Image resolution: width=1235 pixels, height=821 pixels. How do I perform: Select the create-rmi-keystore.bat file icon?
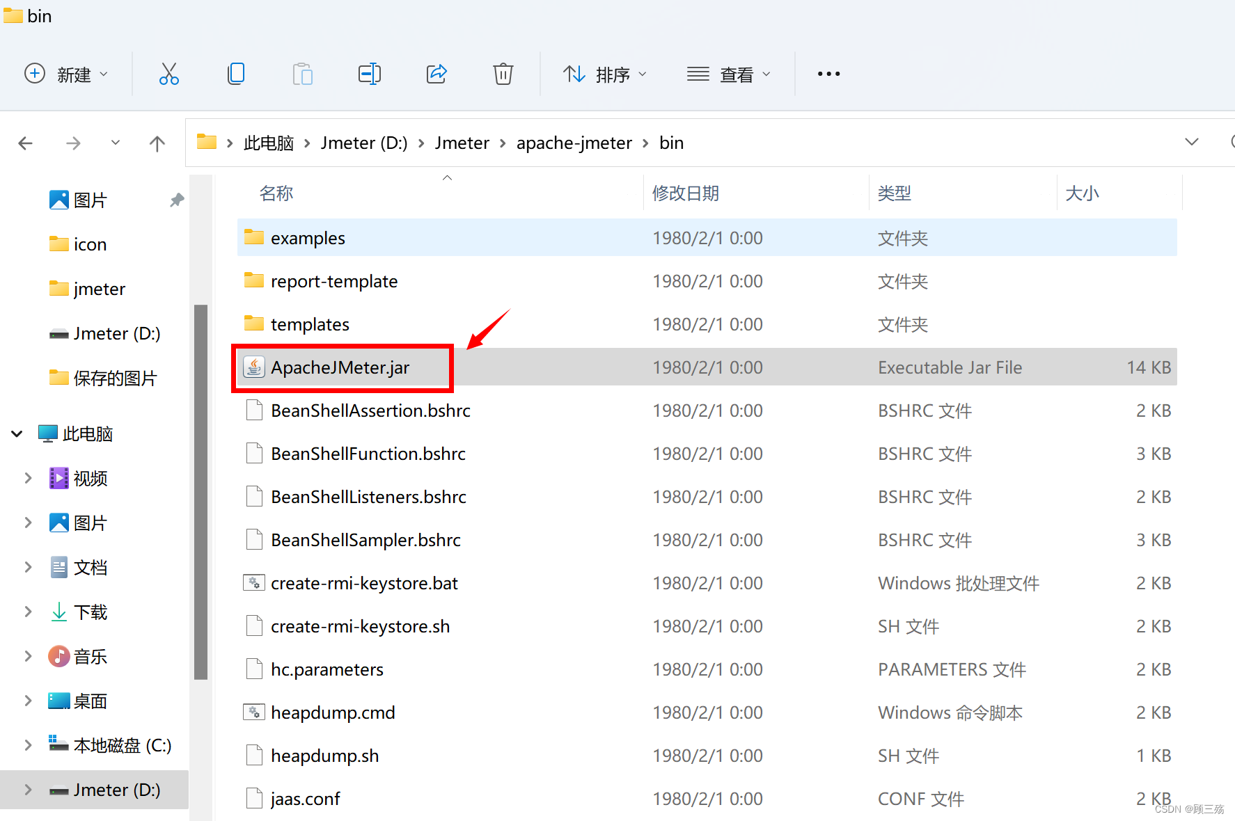[x=254, y=583]
